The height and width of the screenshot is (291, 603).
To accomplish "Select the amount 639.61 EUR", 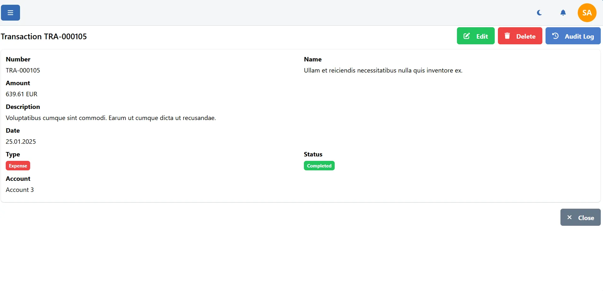I will 21,94.
